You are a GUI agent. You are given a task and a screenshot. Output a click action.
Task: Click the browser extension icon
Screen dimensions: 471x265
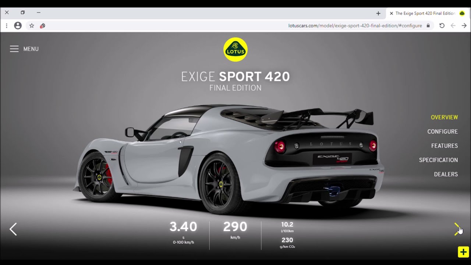[x=42, y=26]
